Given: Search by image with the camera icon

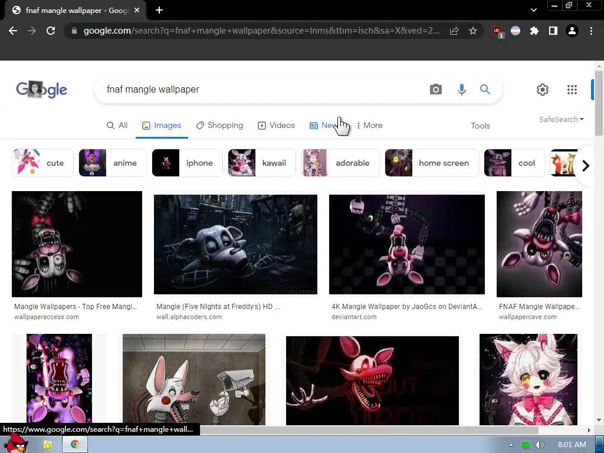Looking at the screenshot, I should [436, 90].
